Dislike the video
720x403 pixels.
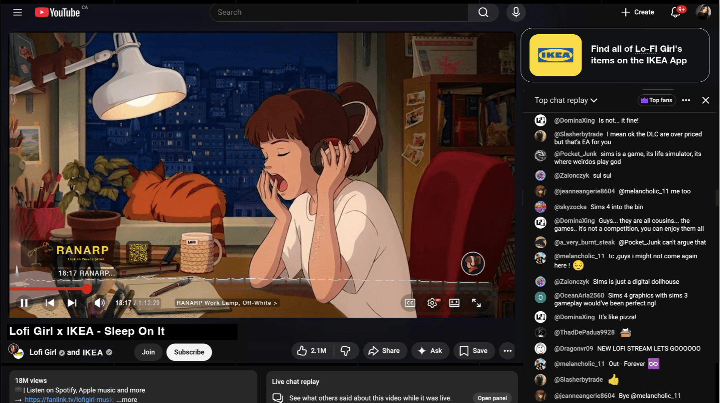tap(346, 351)
